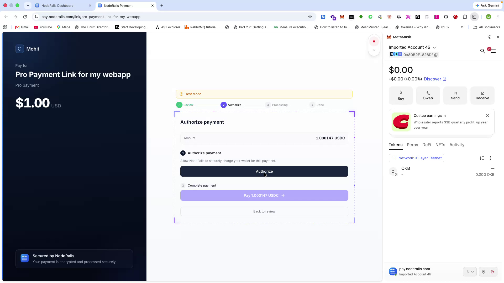
Task: Click the pay.noderails.com address bar
Action: point(173,17)
